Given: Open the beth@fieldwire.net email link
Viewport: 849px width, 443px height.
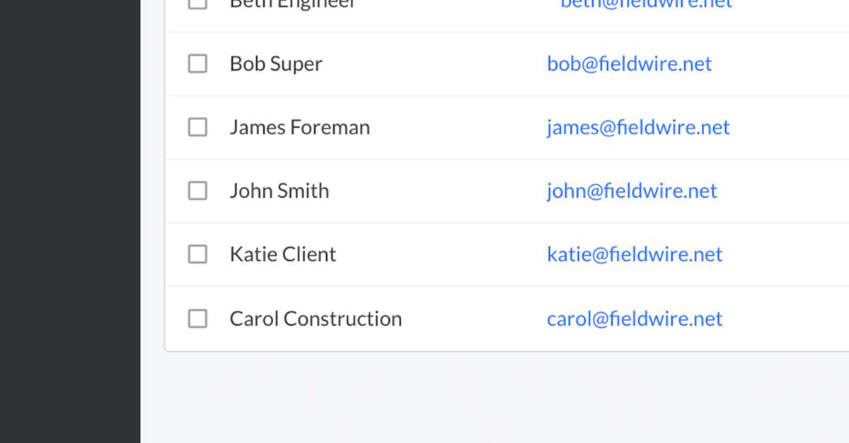Looking at the screenshot, I should click(x=646, y=4).
